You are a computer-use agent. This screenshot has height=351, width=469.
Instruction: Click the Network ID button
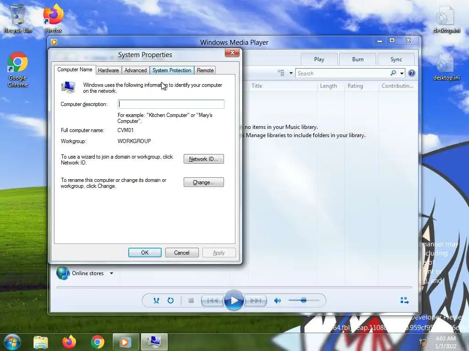[204, 159]
